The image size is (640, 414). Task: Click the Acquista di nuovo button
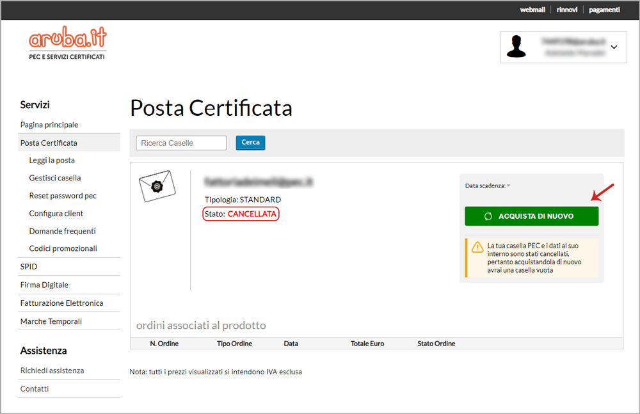coord(531,216)
